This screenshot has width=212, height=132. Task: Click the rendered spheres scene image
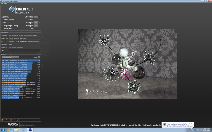[127, 64]
